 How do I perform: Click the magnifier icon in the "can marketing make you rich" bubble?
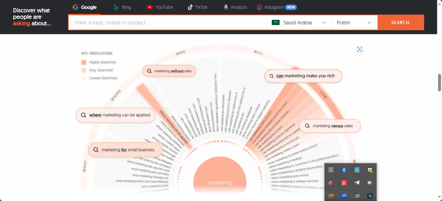tap(272, 76)
